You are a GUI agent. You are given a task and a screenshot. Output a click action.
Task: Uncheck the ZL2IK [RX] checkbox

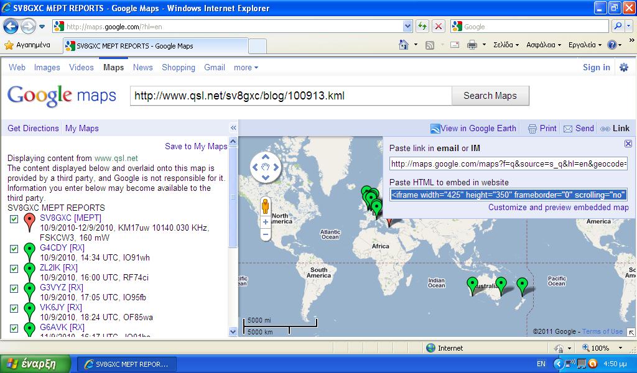point(14,269)
